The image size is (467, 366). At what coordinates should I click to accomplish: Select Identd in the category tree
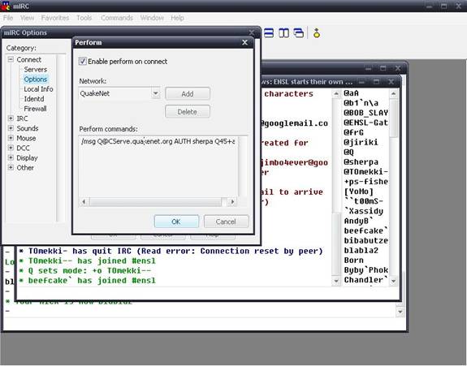tap(34, 99)
